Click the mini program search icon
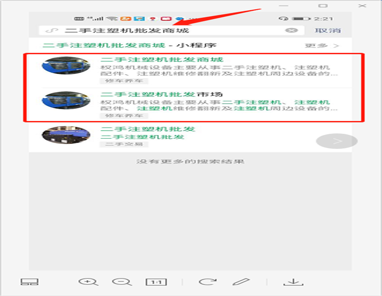The height and width of the screenshot is (296, 382). (x=52, y=30)
